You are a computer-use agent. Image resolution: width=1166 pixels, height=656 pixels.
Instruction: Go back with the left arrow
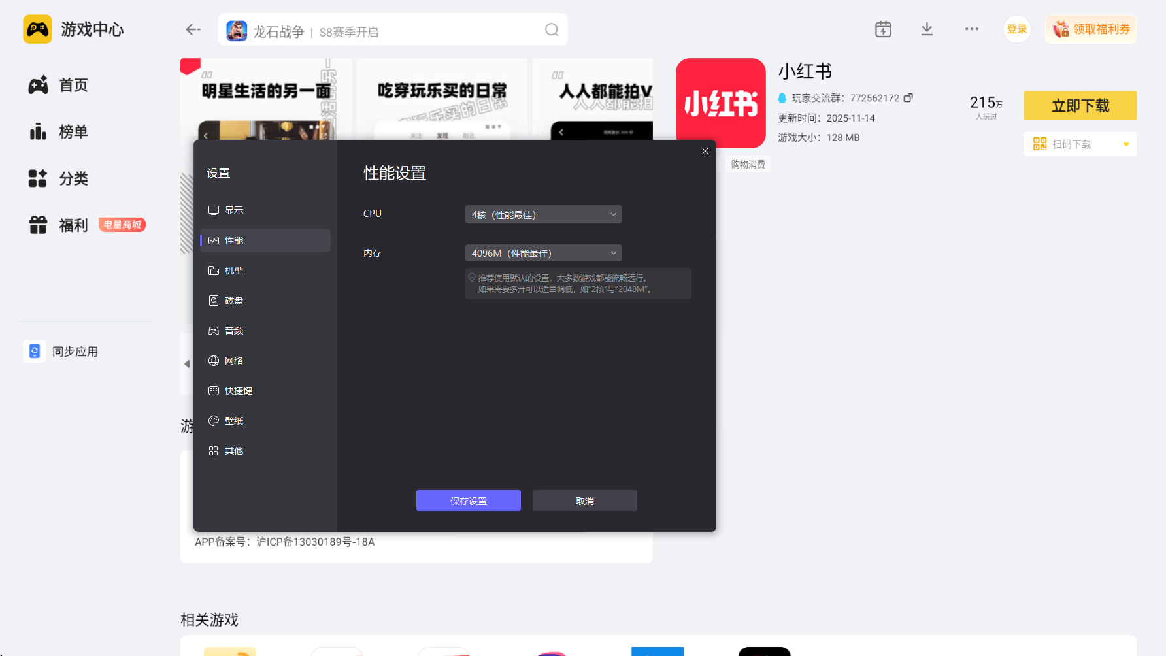193,29
